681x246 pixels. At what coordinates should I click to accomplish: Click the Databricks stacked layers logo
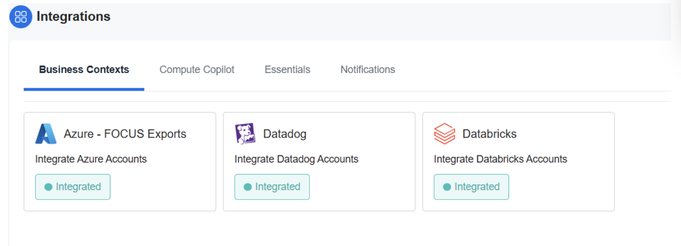click(444, 134)
